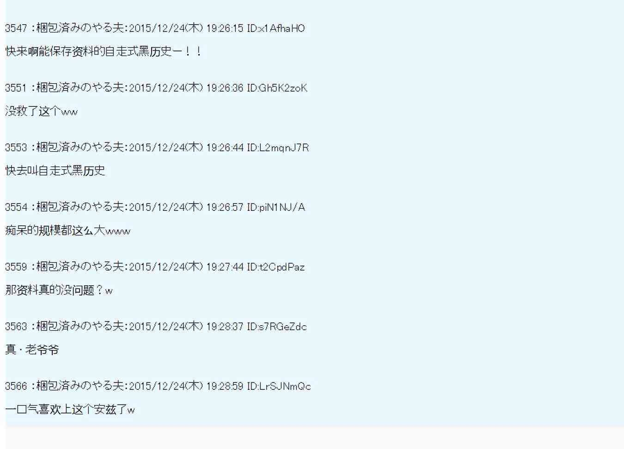Click post number 3553 header
The height and width of the screenshot is (449, 624).
157,148
